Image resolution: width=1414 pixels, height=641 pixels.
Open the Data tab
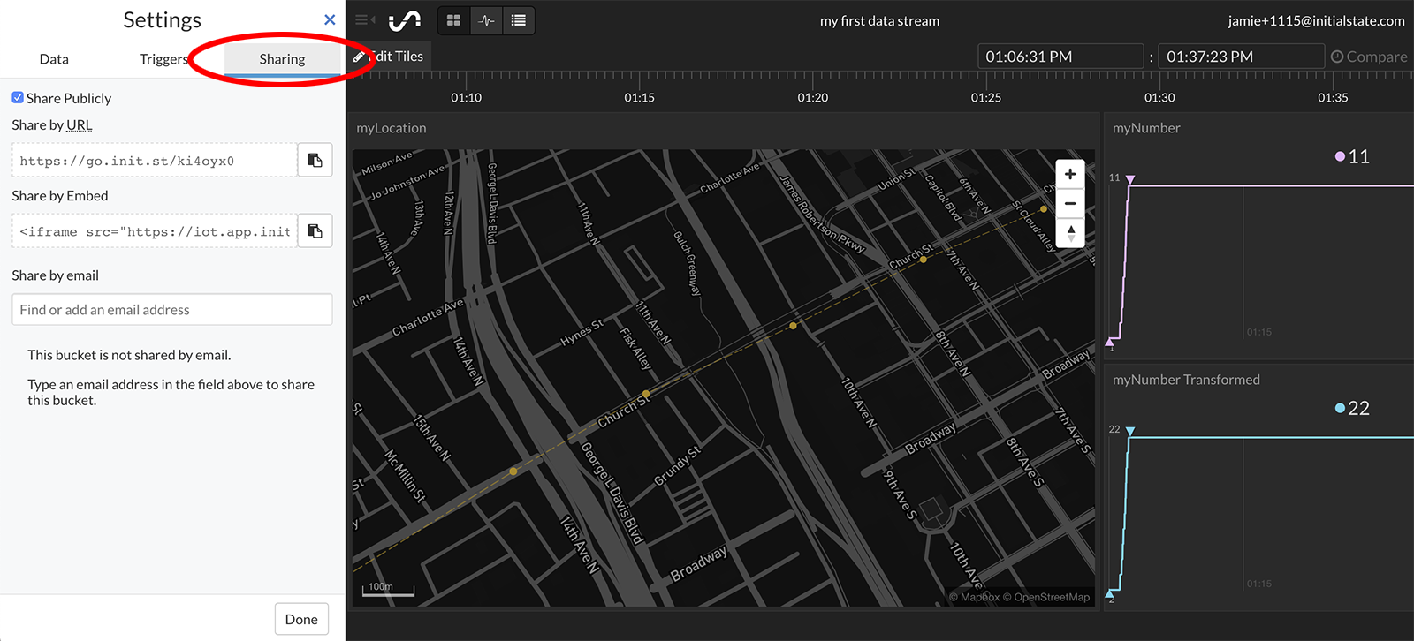coord(54,59)
